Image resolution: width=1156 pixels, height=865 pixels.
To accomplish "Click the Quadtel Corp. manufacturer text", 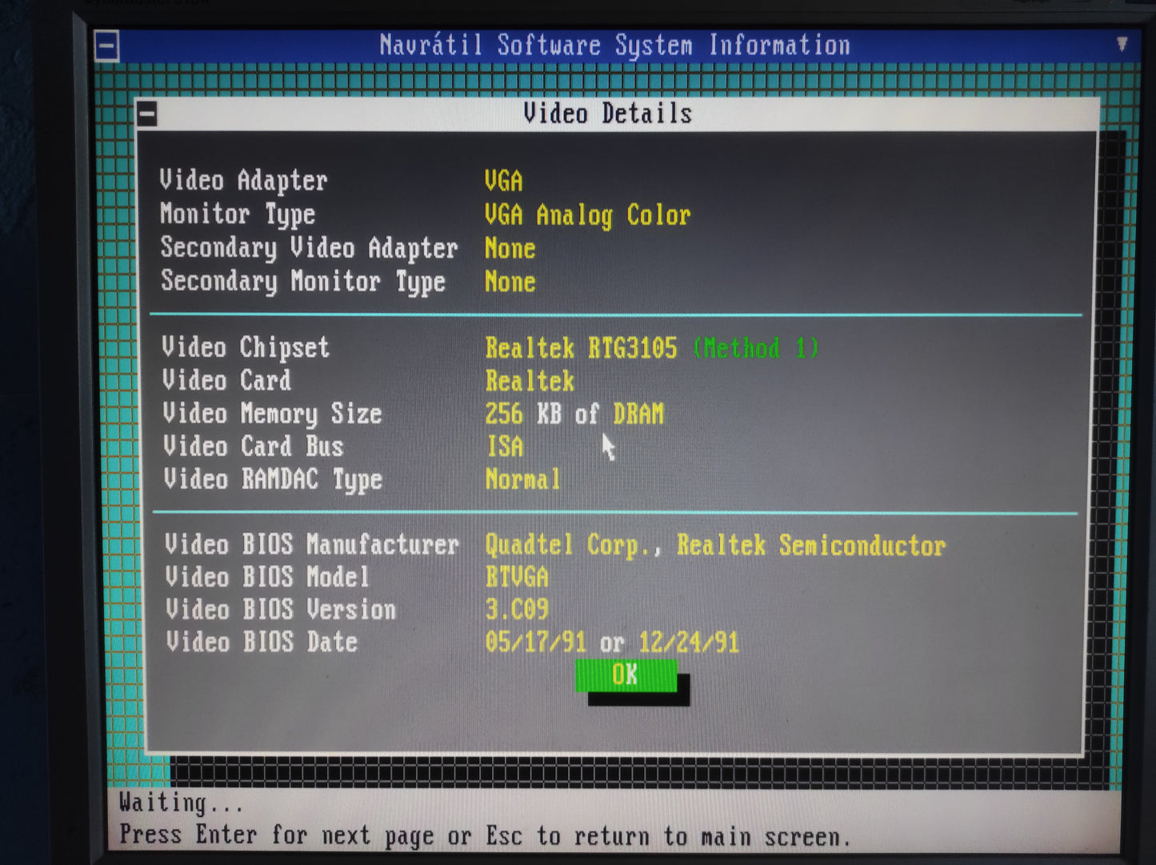I will [x=573, y=545].
